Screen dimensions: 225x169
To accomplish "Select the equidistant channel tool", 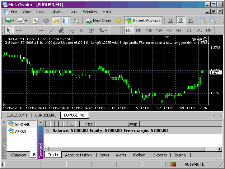I will pos(61,30).
